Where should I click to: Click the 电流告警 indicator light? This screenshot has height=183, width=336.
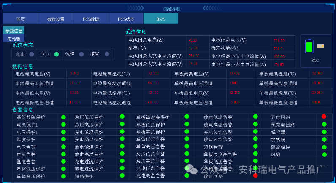pyautogui.click(x=63, y=154)
